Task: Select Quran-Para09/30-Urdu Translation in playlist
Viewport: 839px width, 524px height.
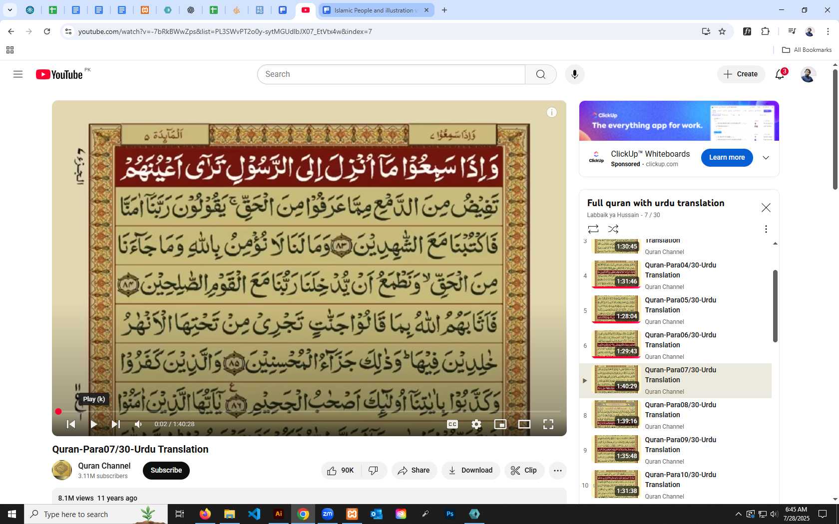Action: 675,450
